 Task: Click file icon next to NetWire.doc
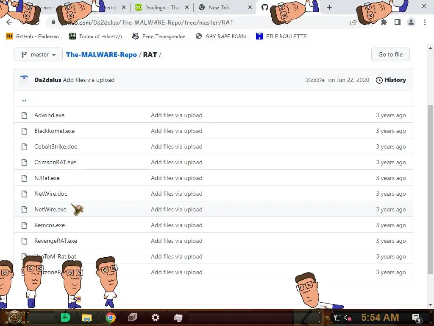[x=24, y=194]
